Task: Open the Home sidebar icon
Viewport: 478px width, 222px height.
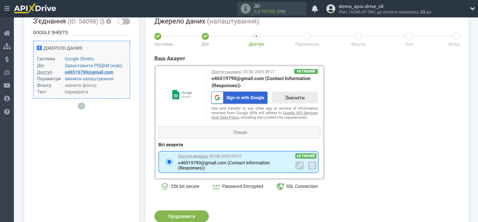Action: coord(7,33)
